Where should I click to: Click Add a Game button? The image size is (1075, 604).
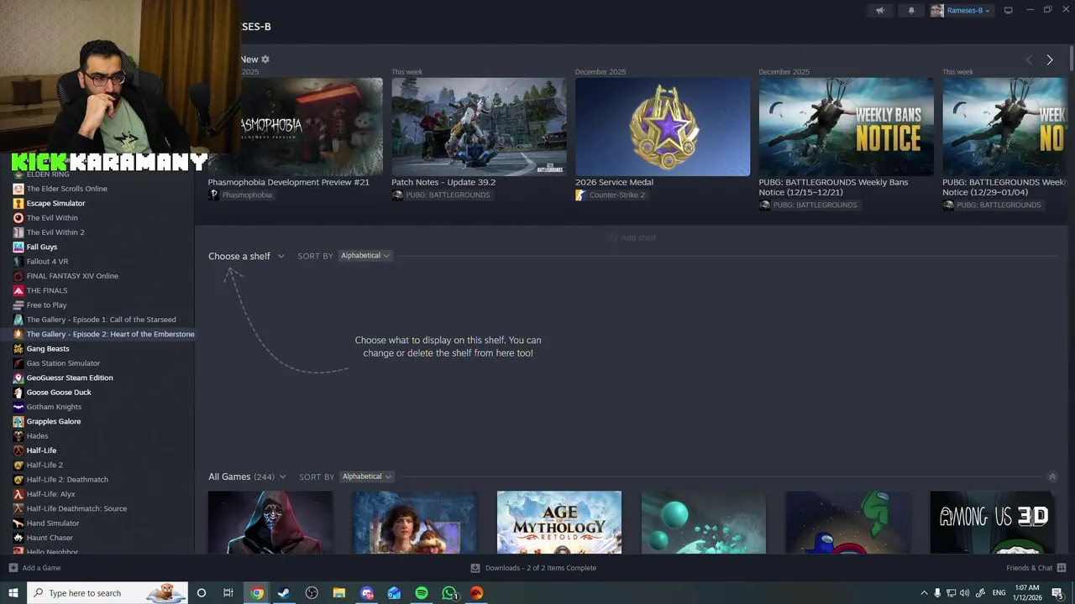pos(34,568)
